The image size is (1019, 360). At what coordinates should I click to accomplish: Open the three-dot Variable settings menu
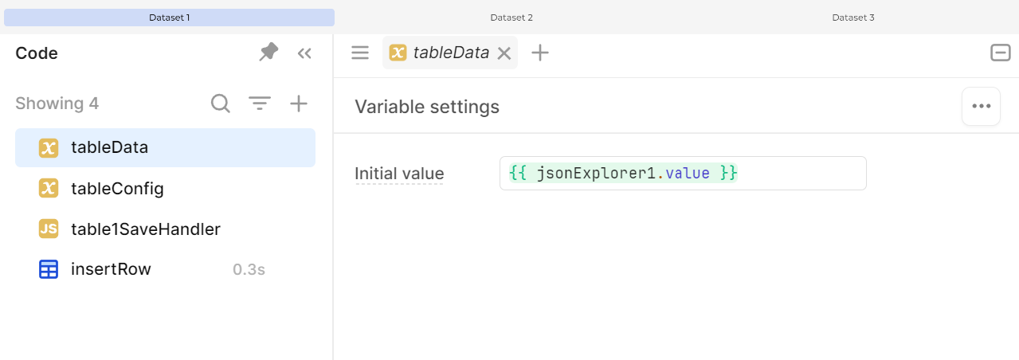[981, 106]
